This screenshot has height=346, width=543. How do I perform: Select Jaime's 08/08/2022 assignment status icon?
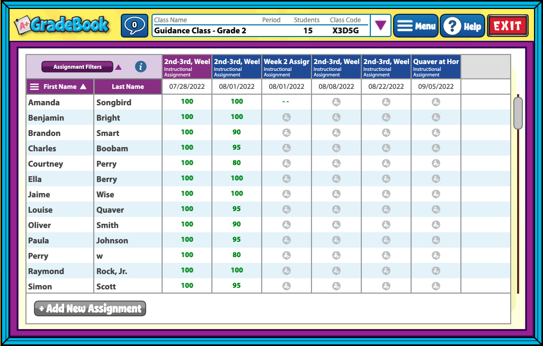(x=336, y=194)
